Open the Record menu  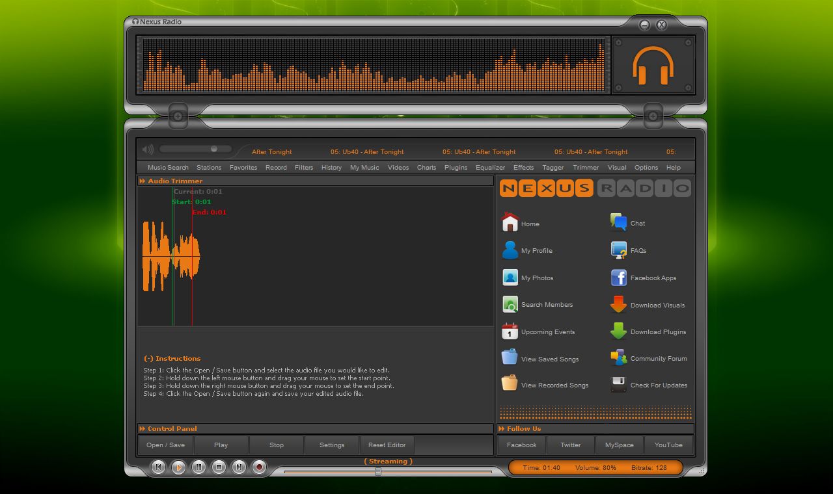coord(276,168)
